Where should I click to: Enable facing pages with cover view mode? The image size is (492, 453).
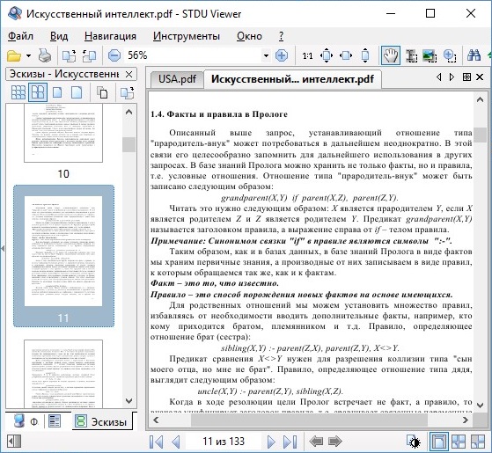click(478, 442)
